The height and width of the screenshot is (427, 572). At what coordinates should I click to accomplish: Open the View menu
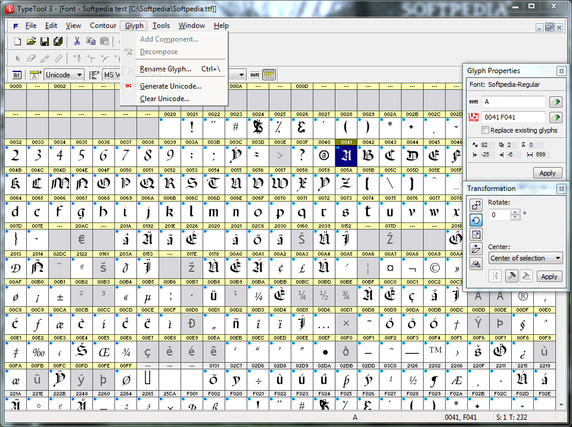73,26
